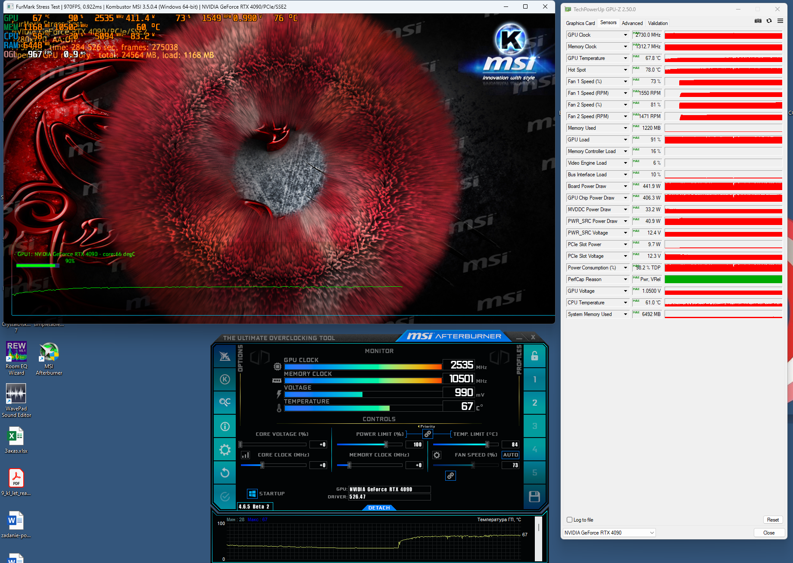
Task: Take a GPU-Z screenshot with the camera icon
Action: (758, 21)
